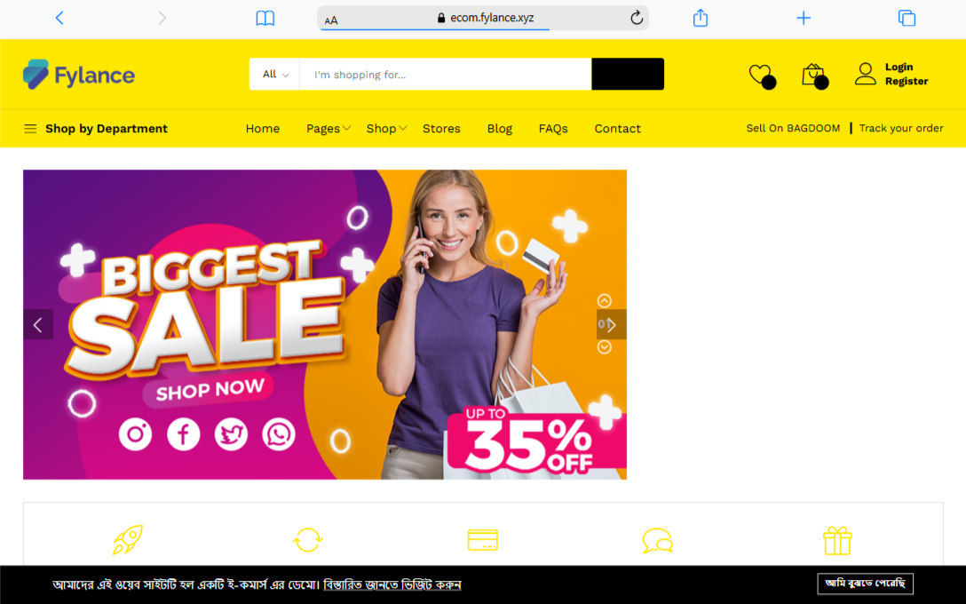The width and height of the screenshot is (966, 604).
Task: Reload the page with refresh icon
Action: pos(637,18)
